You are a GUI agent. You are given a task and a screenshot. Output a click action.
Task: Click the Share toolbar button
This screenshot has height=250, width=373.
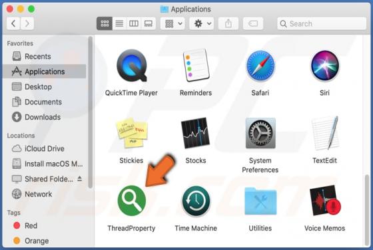[228, 23]
